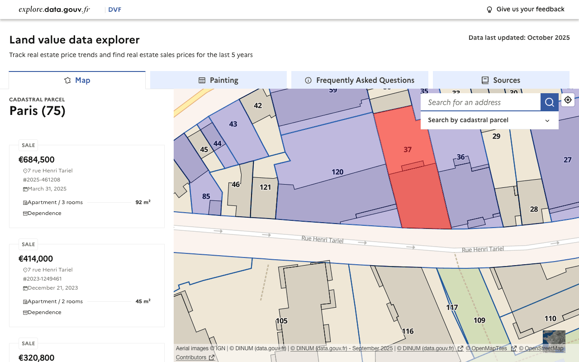Click the FAQ info circle icon
This screenshot has width=579, height=362.
308,80
